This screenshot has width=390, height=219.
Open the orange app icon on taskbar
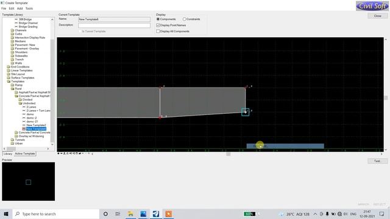(169, 214)
